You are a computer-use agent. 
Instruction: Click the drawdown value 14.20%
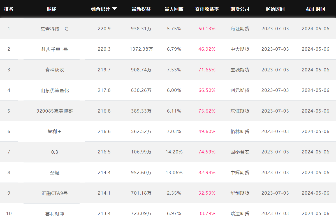[x=174, y=152]
